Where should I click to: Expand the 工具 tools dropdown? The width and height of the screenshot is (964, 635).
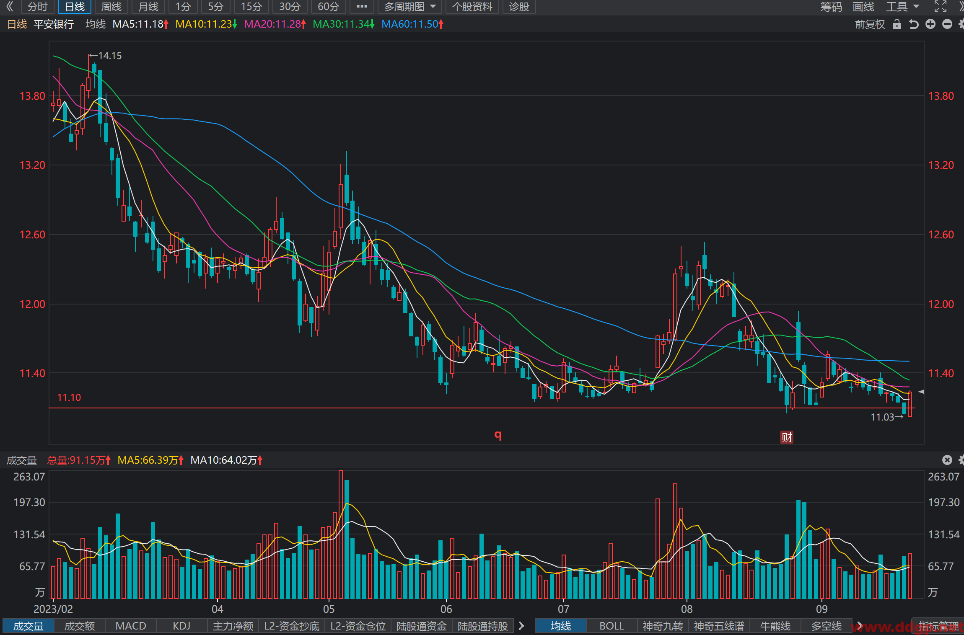pyautogui.click(x=902, y=7)
